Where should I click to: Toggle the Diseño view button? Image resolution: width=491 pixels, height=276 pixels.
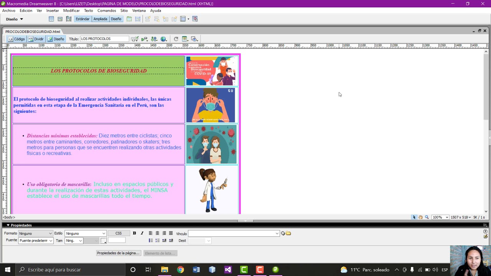[x=56, y=39]
